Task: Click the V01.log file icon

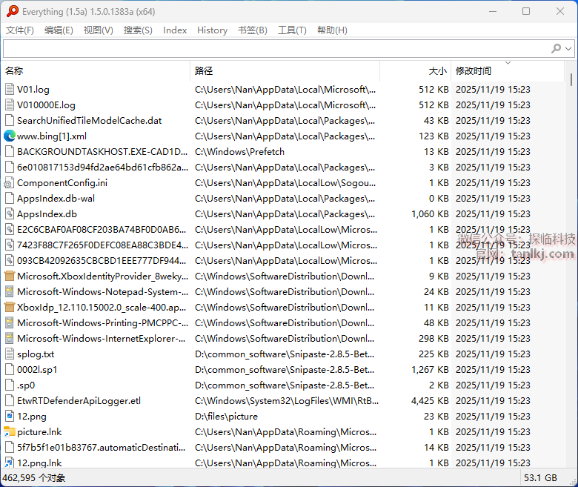Action: (x=10, y=89)
